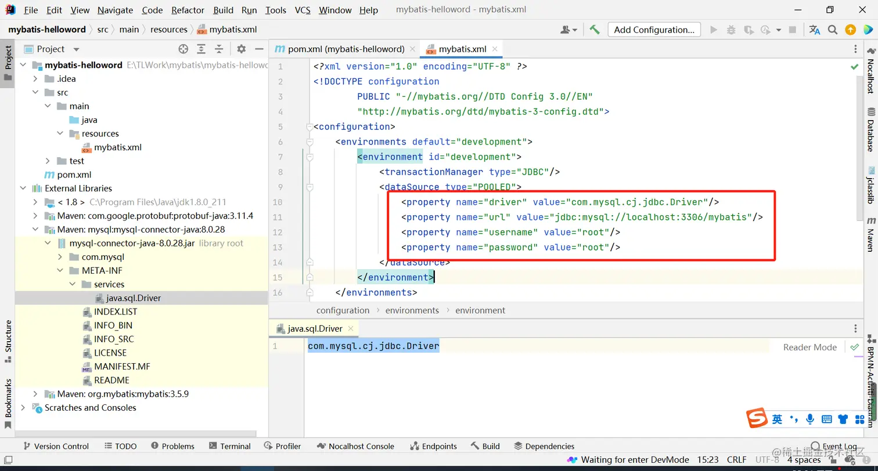Image resolution: width=878 pixels, height=471 pixels.
Task: Collapse the META-INF folder
Action: pos(60,270)
